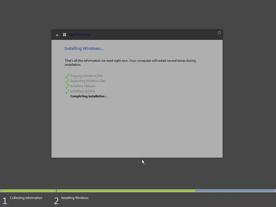The image size is (276, 207).
Task: Select the Expanding Windows files step
Action: point(88,81)
